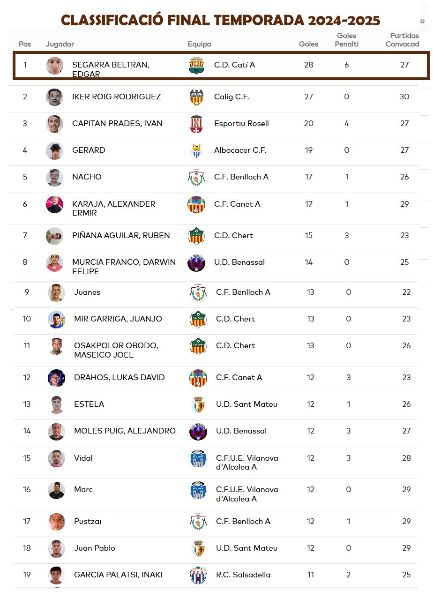The height and width of the screenshot is (598, 433).
Task: Open CAPITAN PRADES, IVAN player link
Action: click(117, 124)
